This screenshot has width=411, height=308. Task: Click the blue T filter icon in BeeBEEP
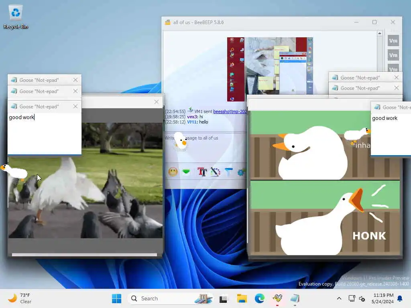[x=228, y=172]
